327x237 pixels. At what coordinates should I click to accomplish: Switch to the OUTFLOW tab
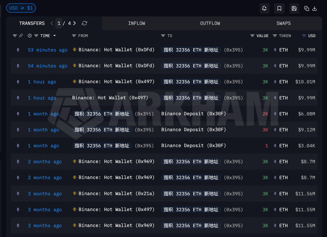point(210,23)
